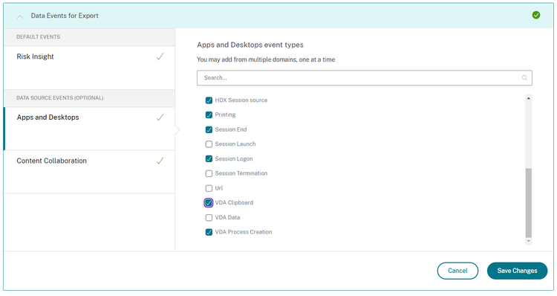Check the Url event type
The image size is (557, 296).
point(209,188)
